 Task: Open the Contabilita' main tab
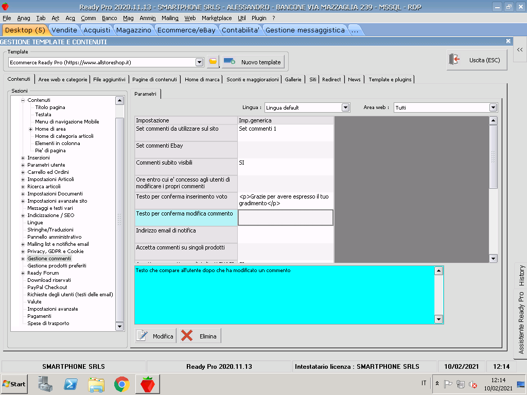[240, 30]
